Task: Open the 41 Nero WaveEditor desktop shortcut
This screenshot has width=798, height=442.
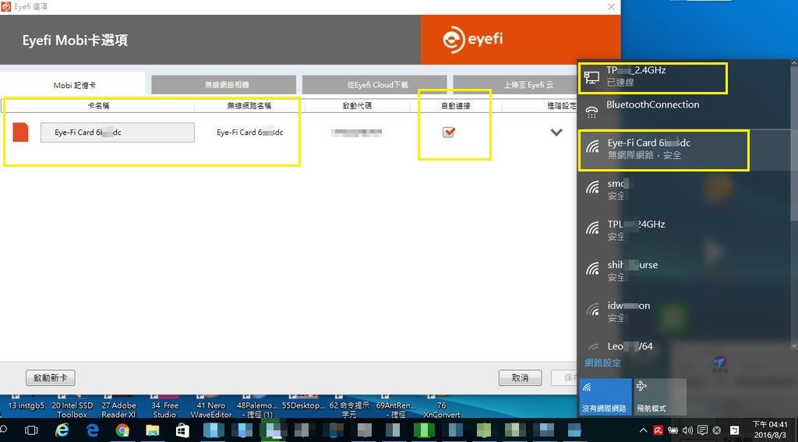Action: [211, 408]
